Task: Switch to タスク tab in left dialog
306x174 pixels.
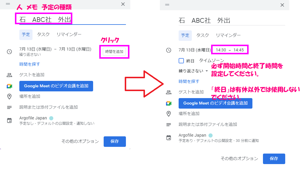Action: 43,34
